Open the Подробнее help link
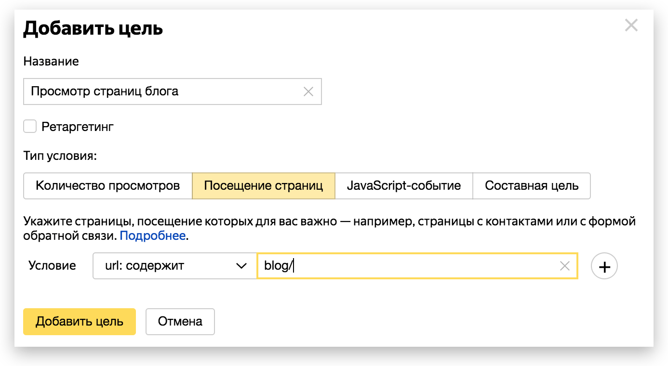 [152, 236]
